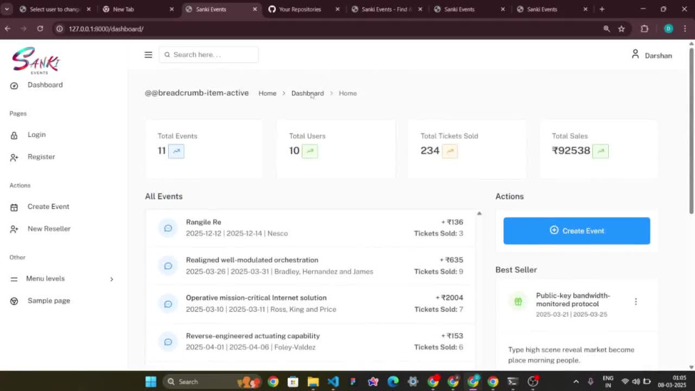Open the three-dot menu on Best Seller

click(636, 301)
